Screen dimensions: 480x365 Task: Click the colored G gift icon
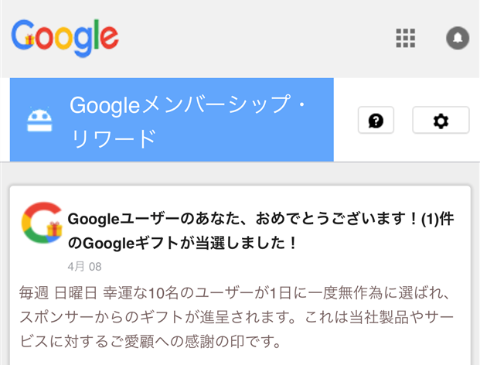click(x=42, y=222)
